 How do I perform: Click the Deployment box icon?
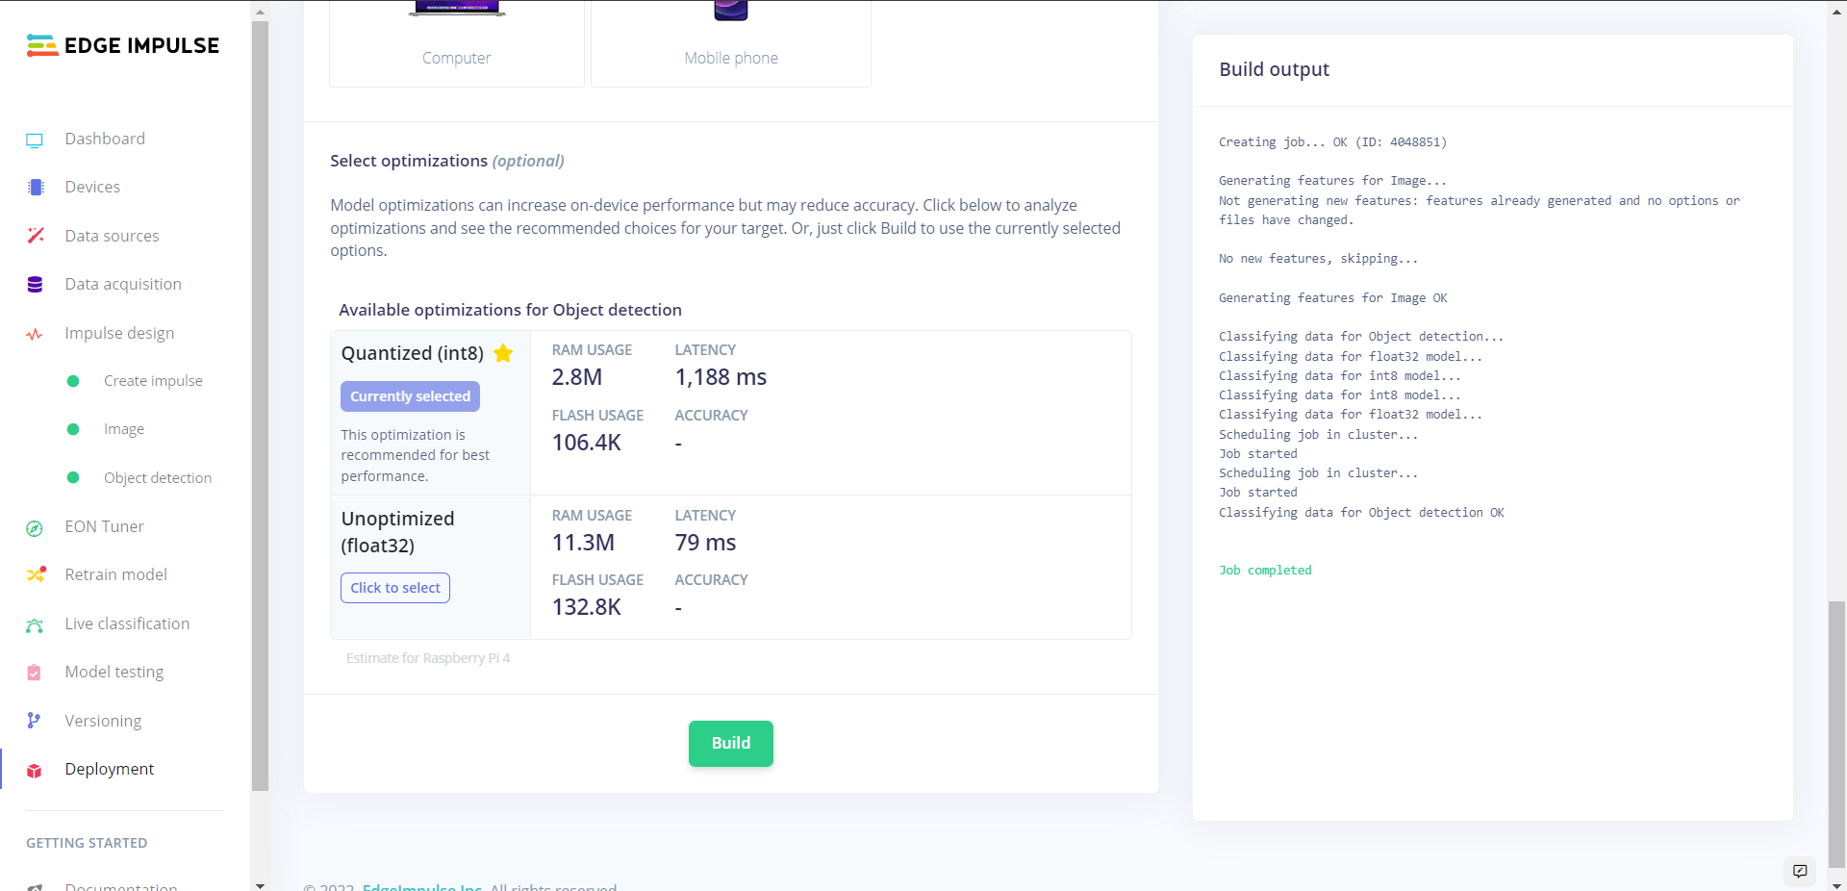(35, 771)
